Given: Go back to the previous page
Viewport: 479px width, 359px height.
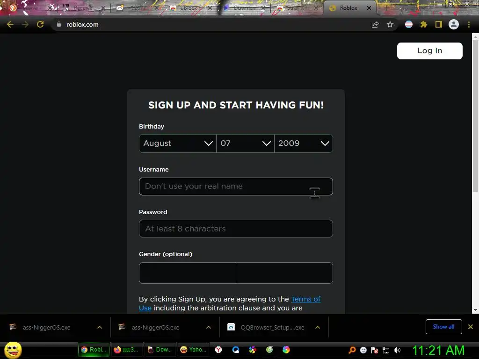Looking at the screenshot, I should [10, 24].
